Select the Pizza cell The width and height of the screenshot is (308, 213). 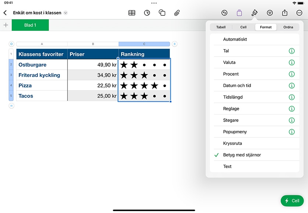(42, 85)
